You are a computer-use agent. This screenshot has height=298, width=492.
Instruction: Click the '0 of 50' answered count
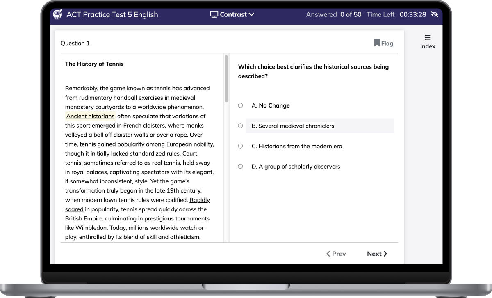tap(351, 14)
